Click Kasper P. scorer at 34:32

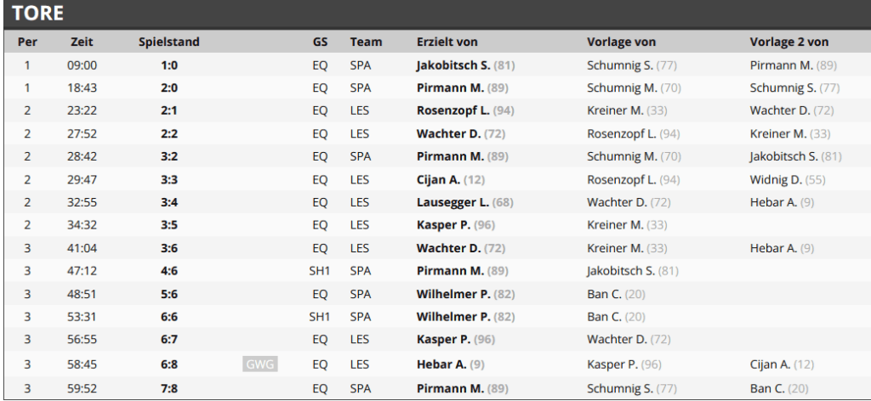tap(443, 225)
